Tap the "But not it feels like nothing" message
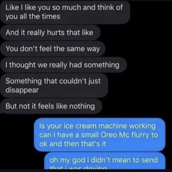 50,106
